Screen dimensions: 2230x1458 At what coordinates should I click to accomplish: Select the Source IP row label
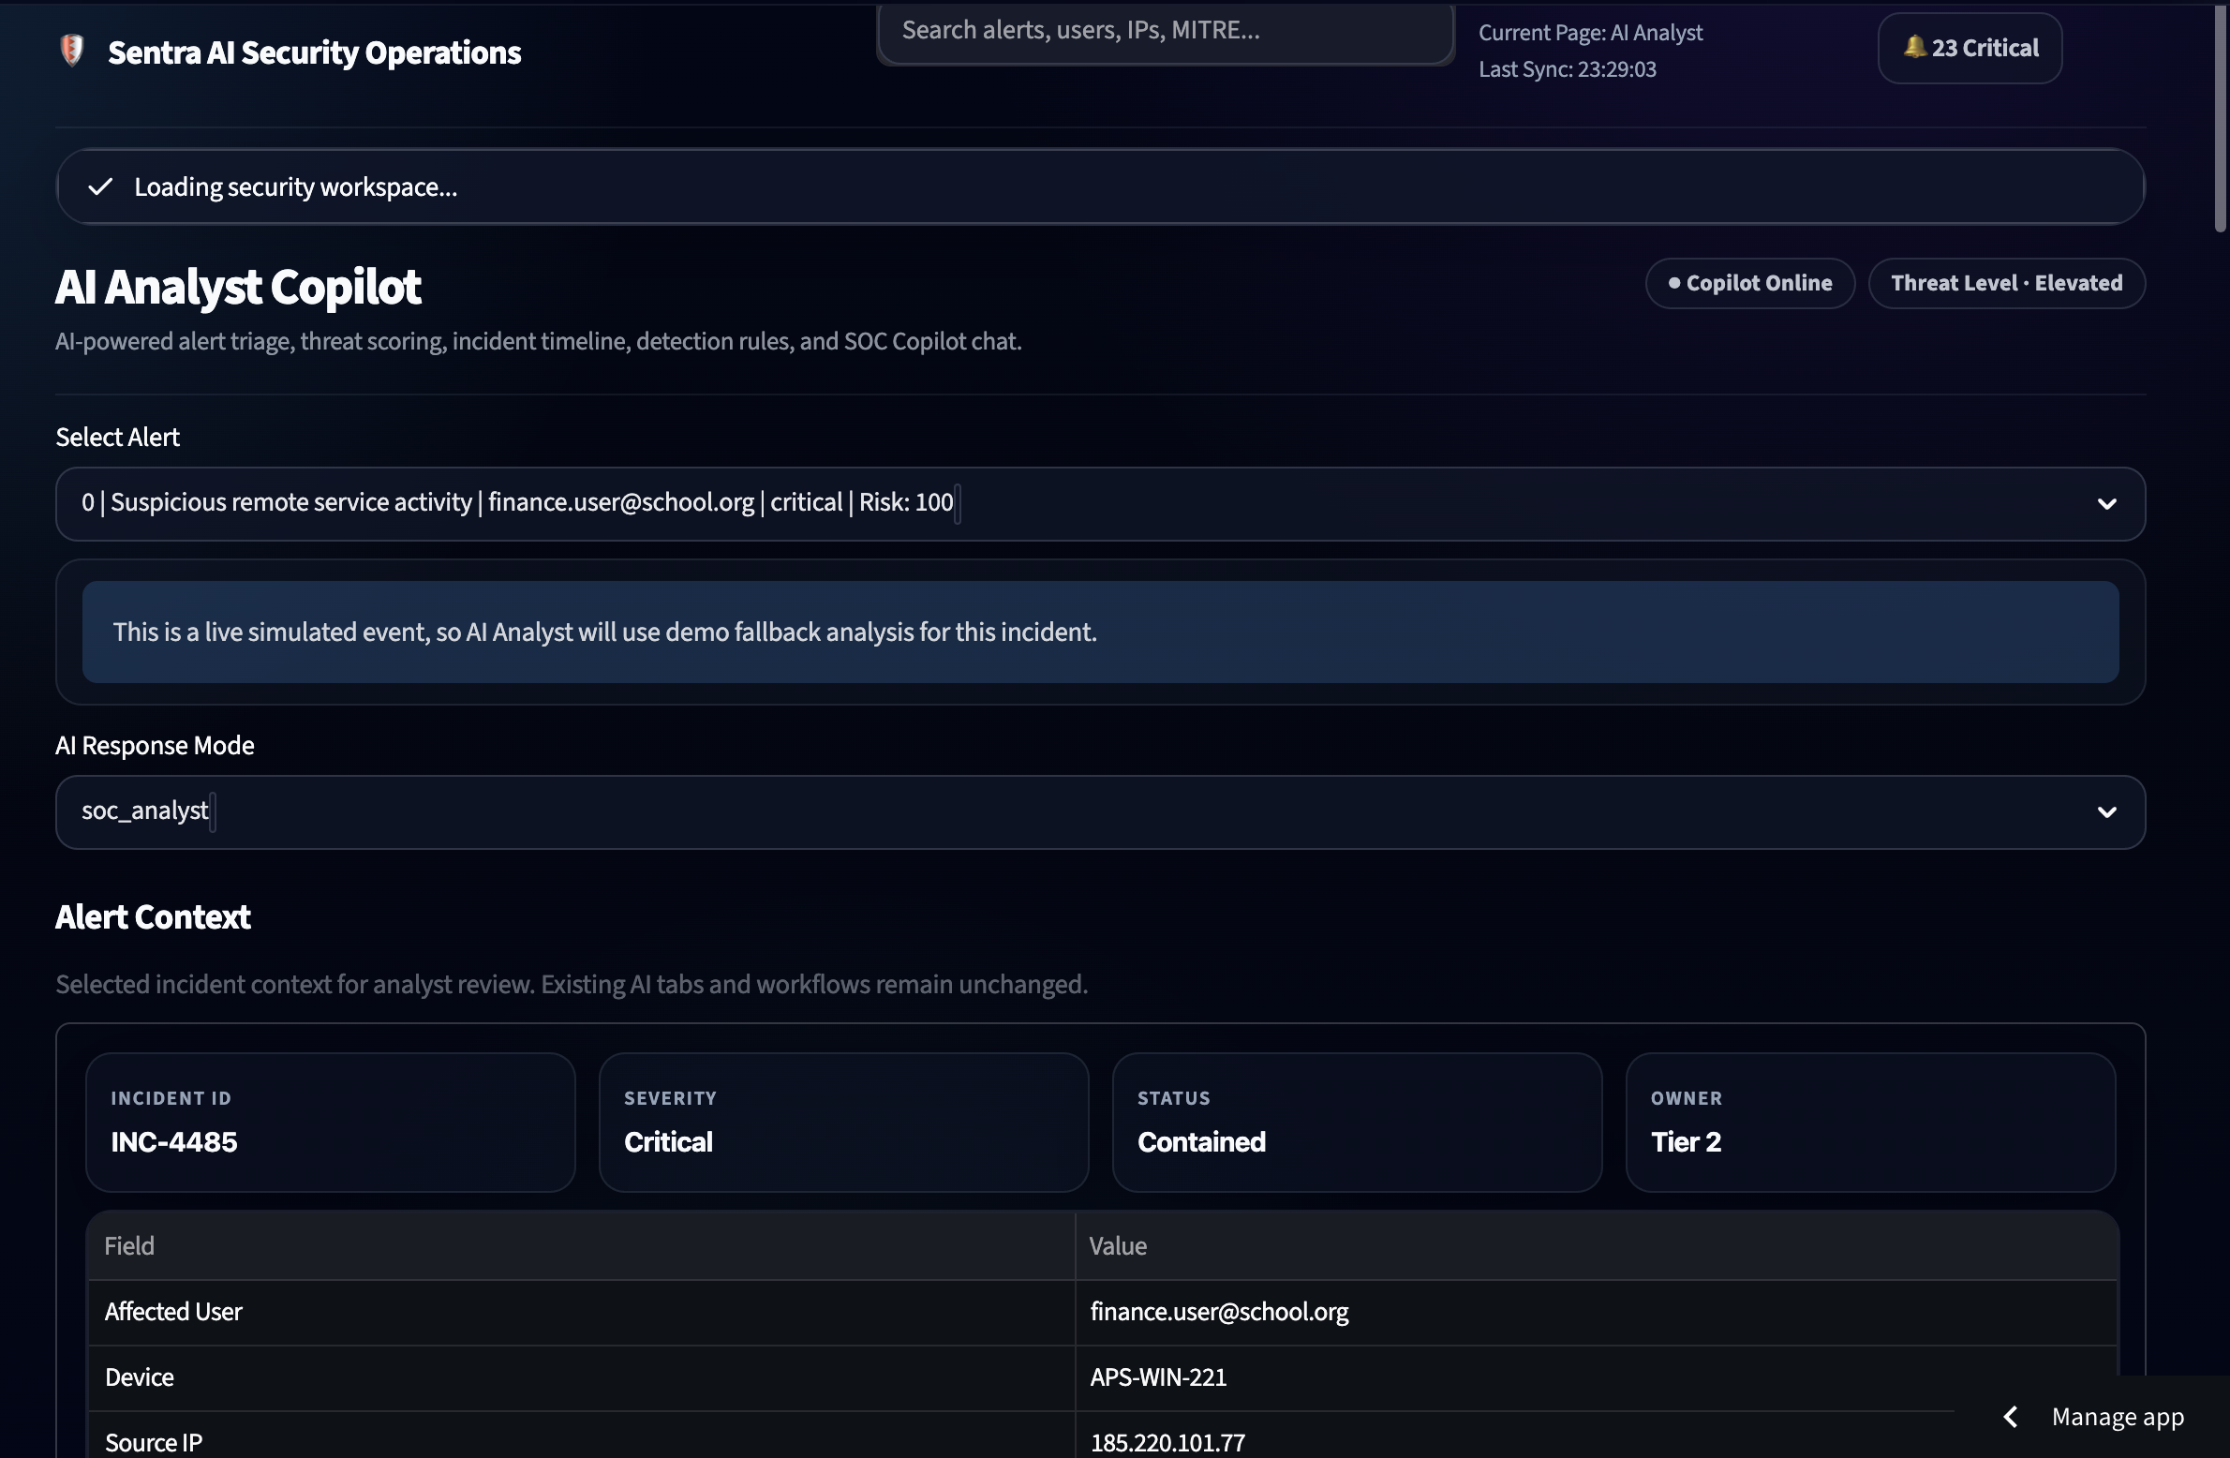(154, 1443)
